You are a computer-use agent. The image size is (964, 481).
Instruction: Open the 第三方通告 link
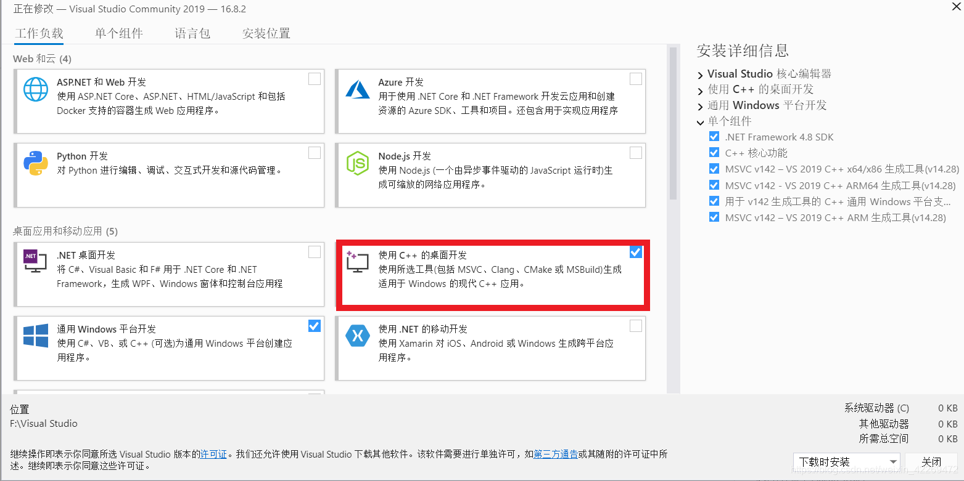(556, 454)
